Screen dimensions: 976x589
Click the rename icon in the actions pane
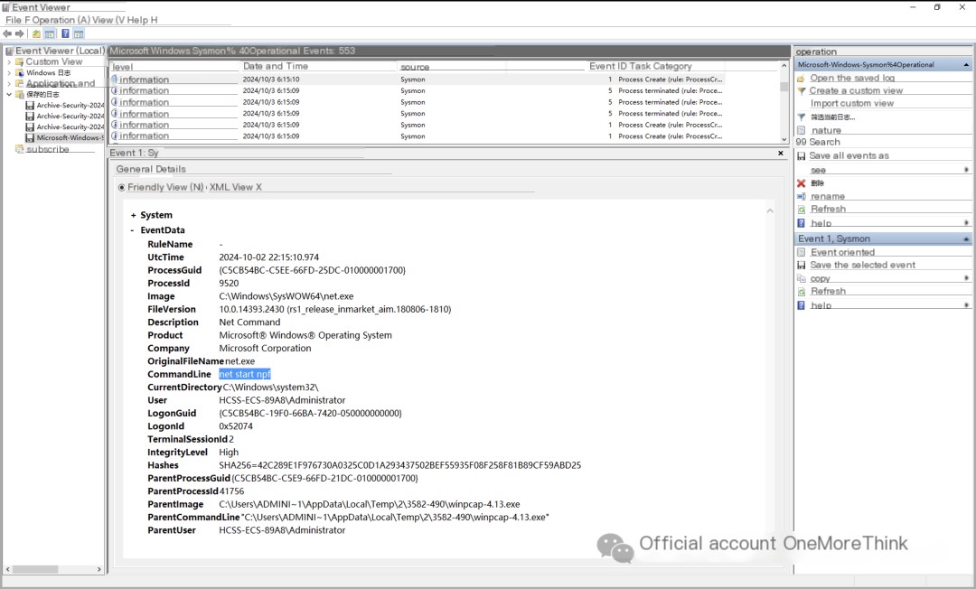coord(801,196)
